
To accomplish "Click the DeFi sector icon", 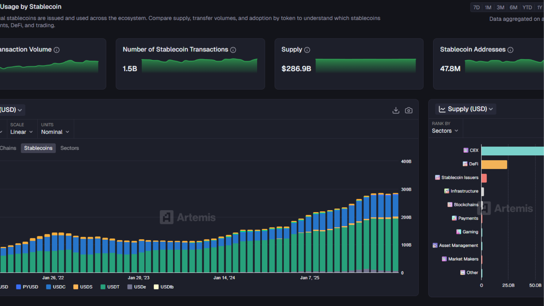I will coord(465,164).
